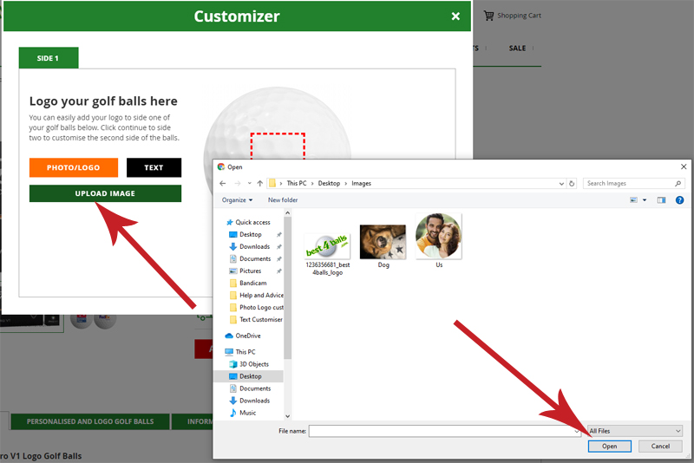Open the Organize dropdown menu
The image size is (694, 463).
point(238,200)
